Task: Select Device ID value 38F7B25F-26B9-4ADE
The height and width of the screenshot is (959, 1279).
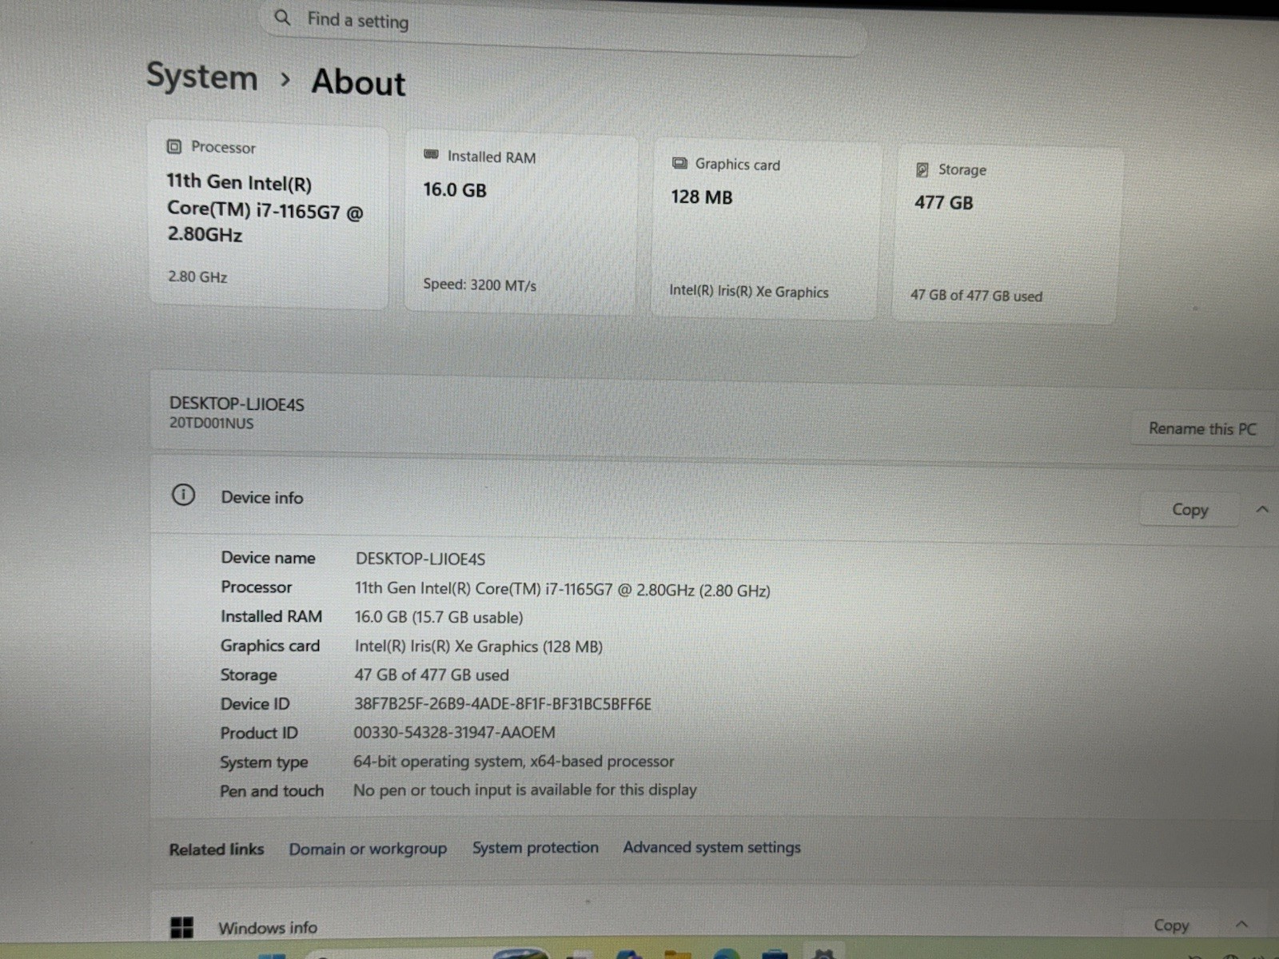Action: 502,704
